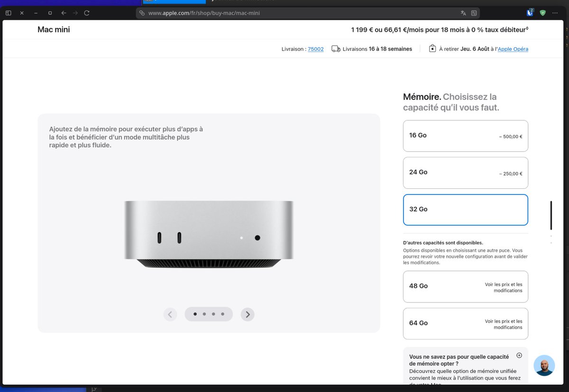Choose the 24 Go memory option
Screen dimensions: 569x392
click(466, 173)
